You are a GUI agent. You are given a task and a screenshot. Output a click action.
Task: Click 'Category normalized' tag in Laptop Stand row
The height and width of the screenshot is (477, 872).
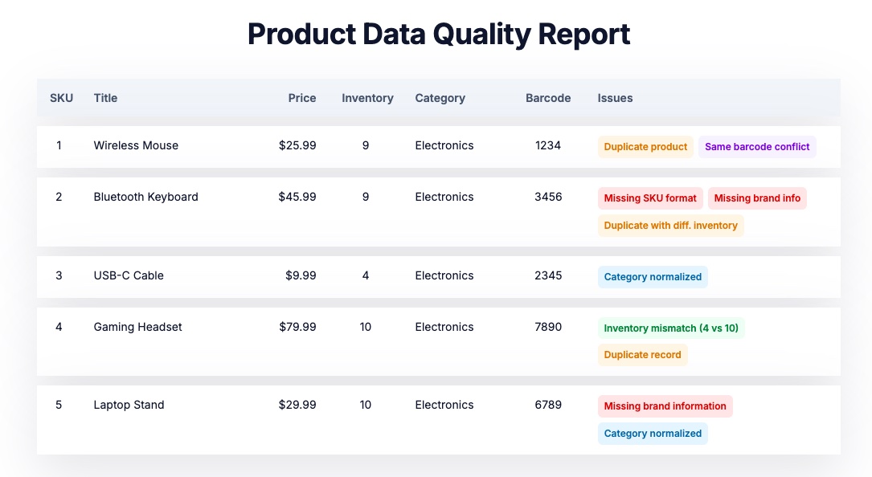pos(653,434)
